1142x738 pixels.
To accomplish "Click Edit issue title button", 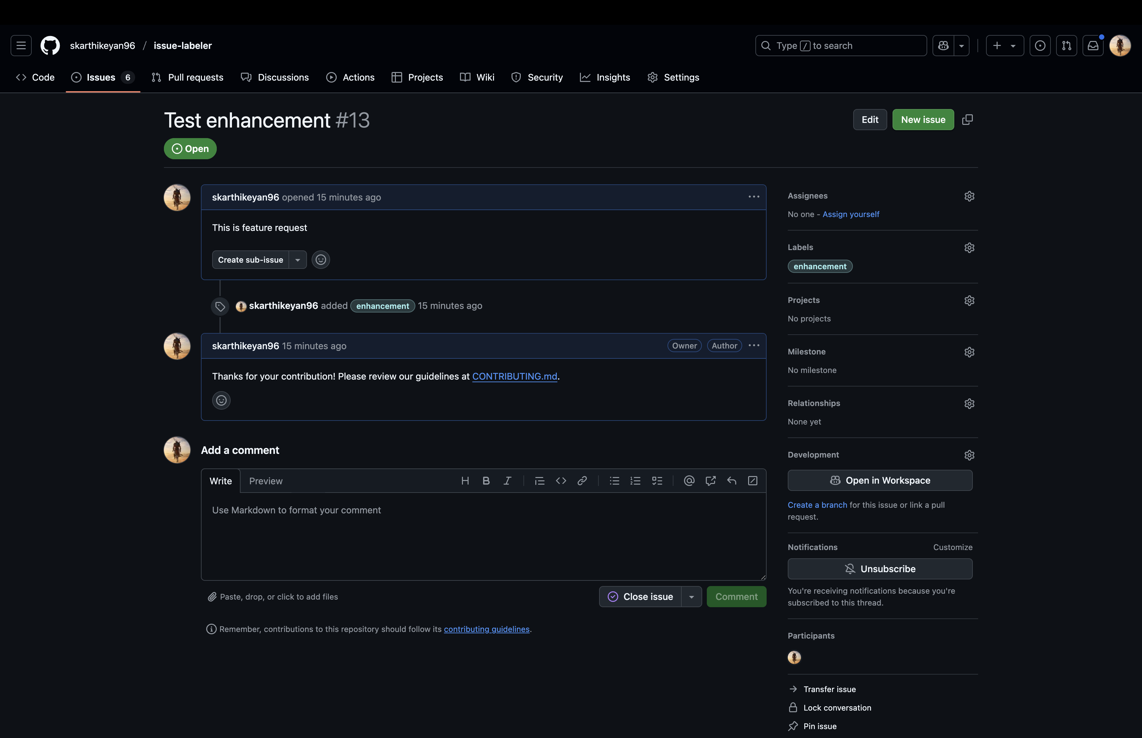I will [x=870, y=120].
